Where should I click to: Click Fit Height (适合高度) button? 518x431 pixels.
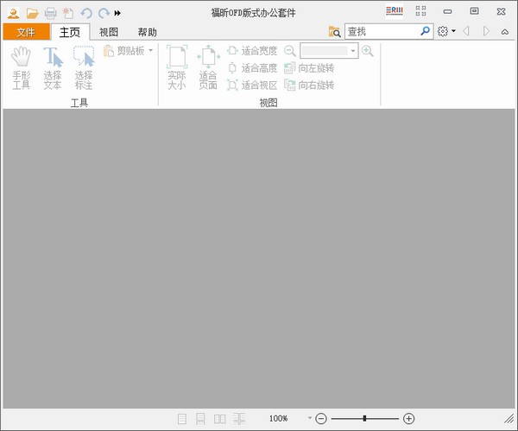coord(252,68)
